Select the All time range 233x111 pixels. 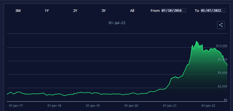[132, 11]
